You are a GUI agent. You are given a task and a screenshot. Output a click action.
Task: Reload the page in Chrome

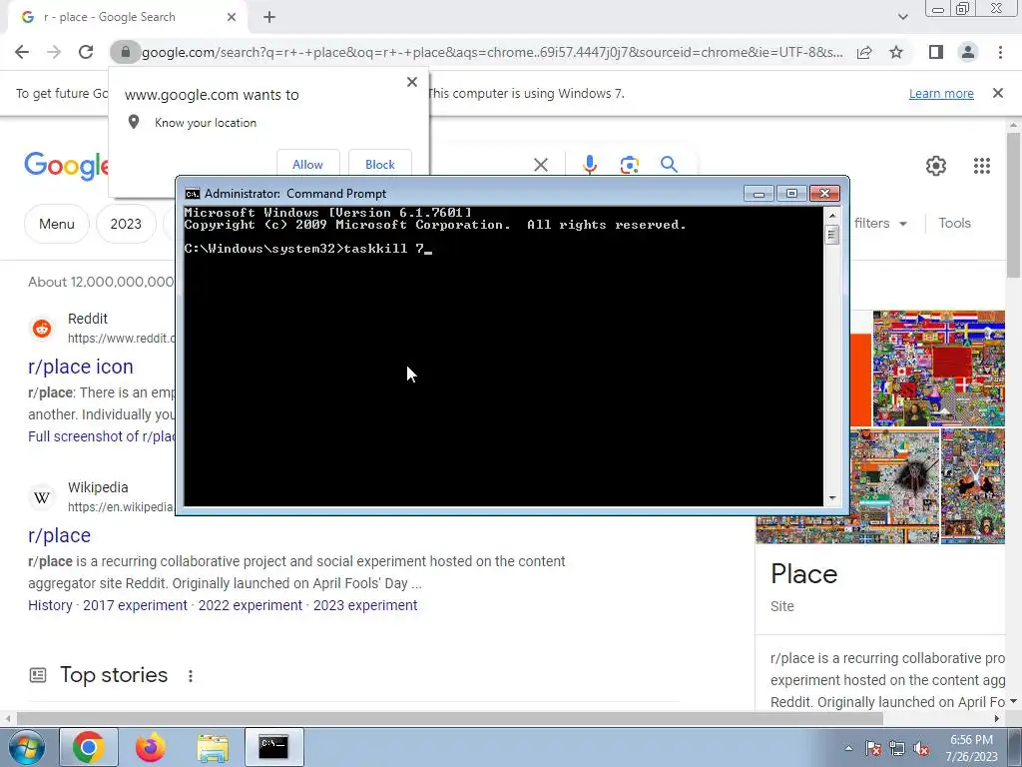(x=86, y=52)
